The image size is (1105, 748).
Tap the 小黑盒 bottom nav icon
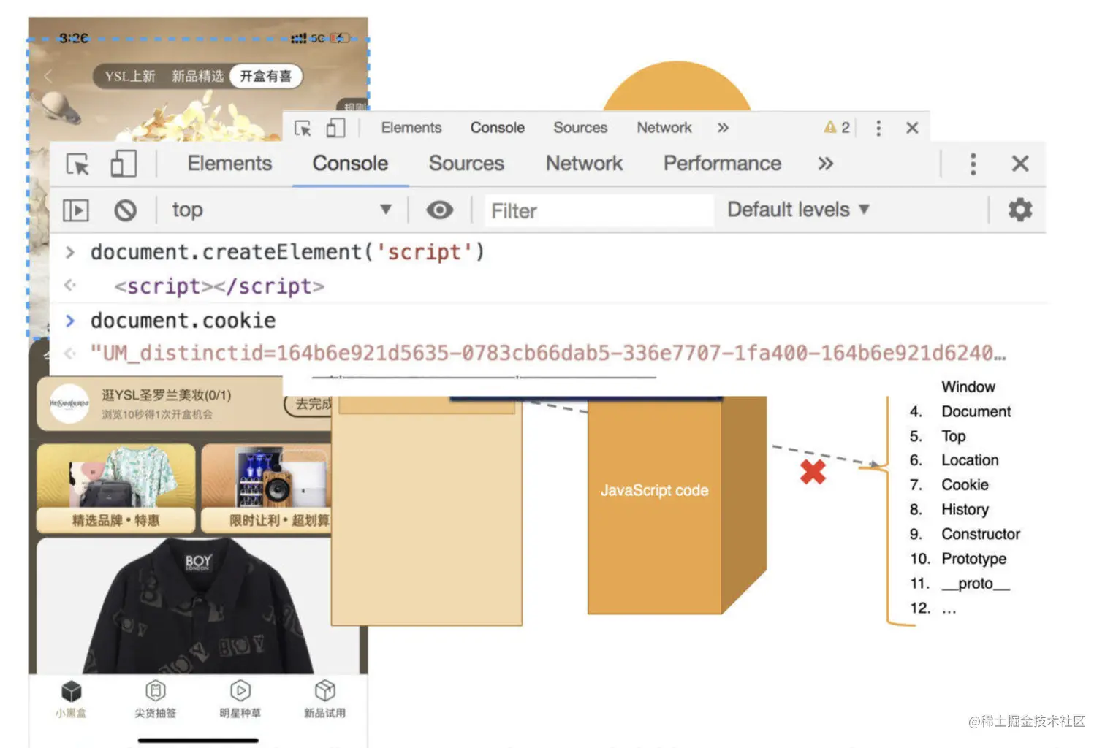[71, 699]
